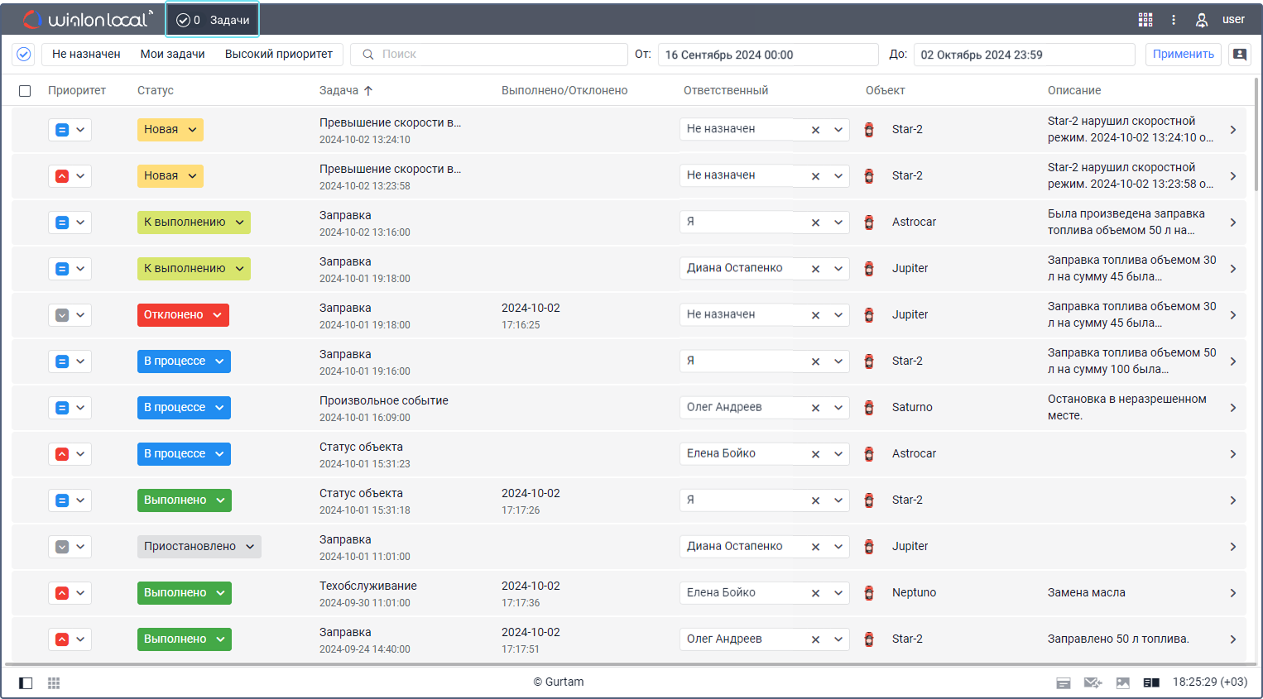Click the Произвольное событие task name
1263x699 pixels.
pyautogui.click(x=384, y=400)
